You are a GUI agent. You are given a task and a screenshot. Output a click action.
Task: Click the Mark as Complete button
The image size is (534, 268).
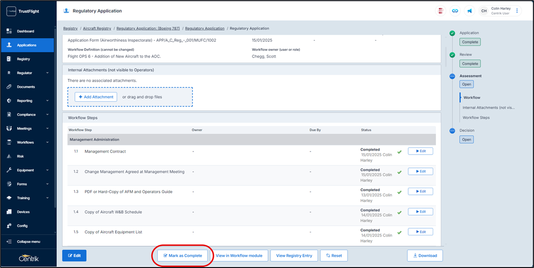pos(183,255)
